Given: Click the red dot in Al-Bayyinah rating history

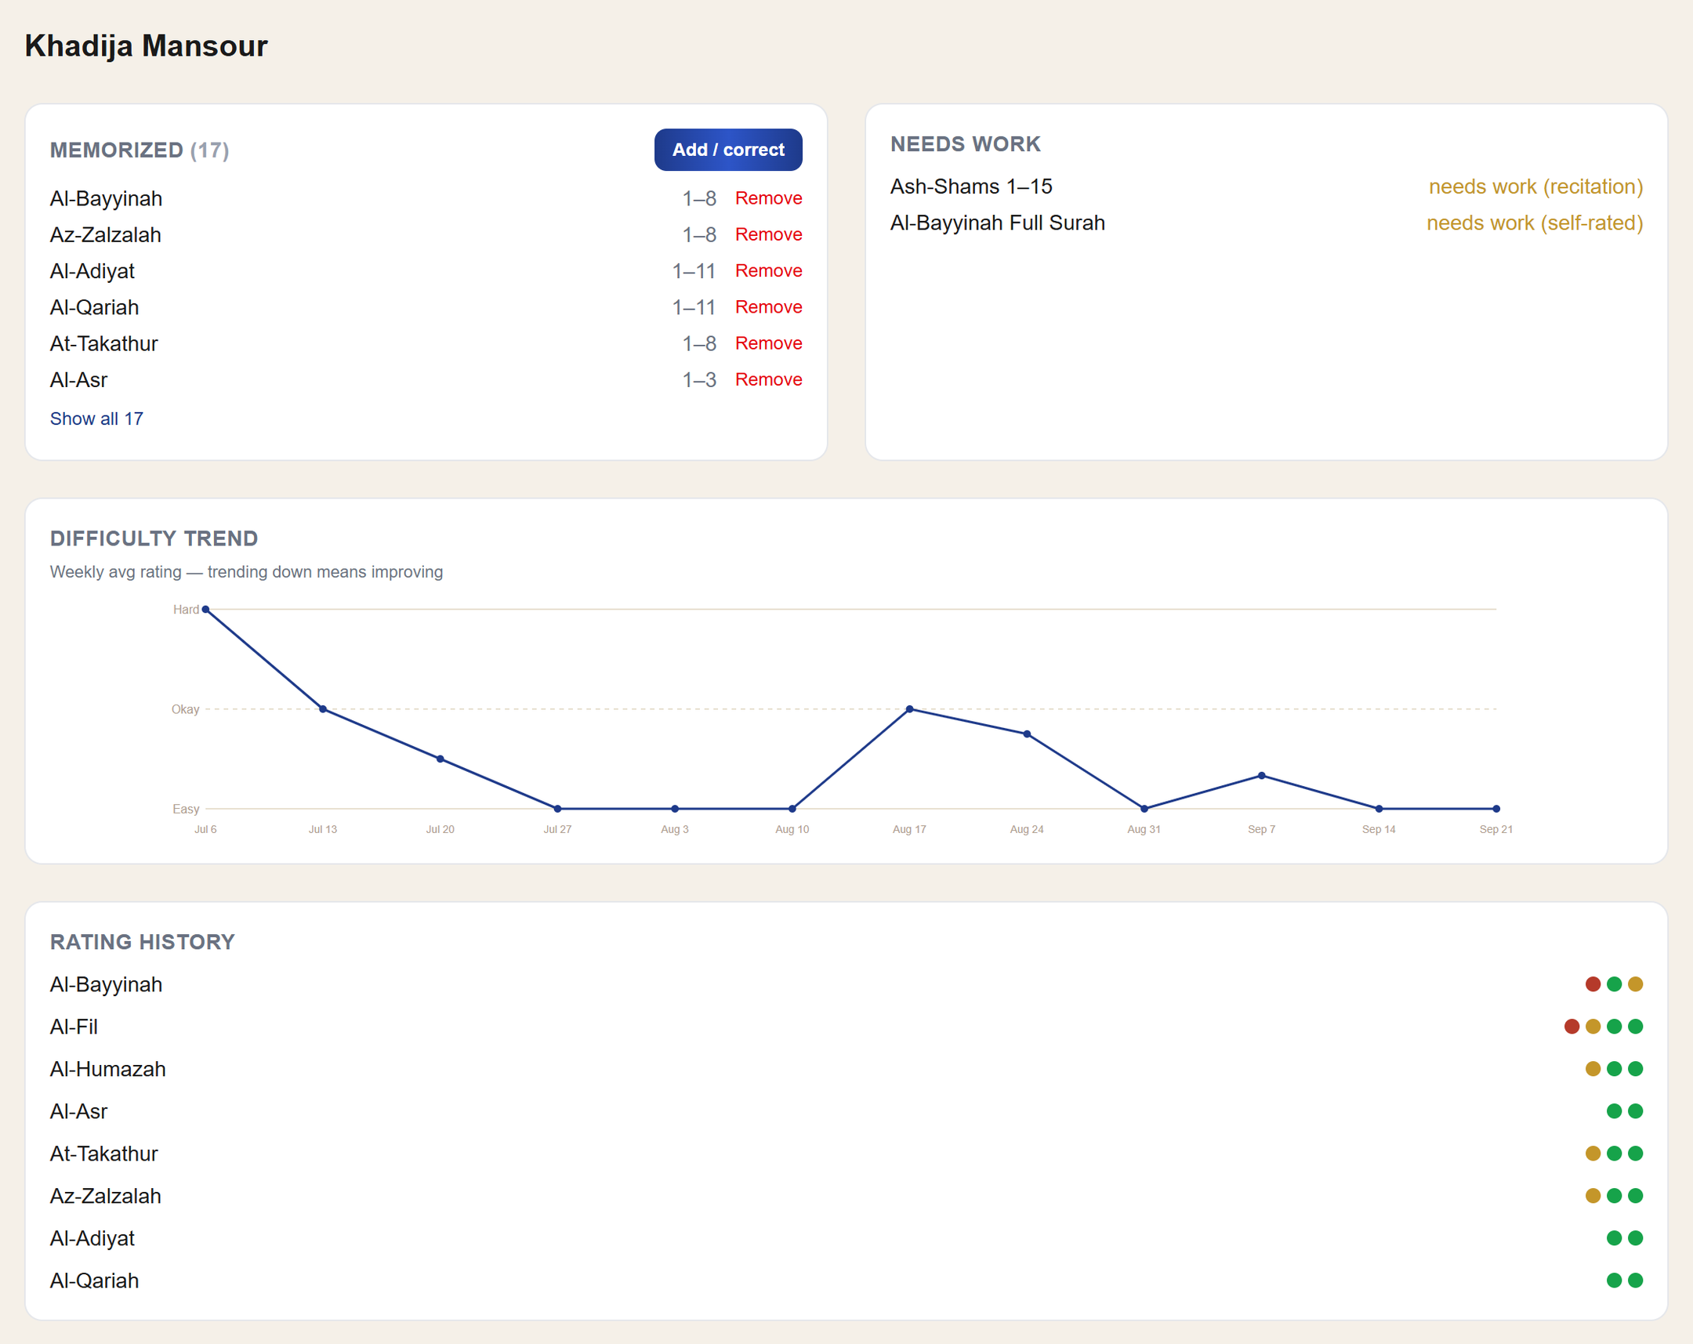Looking at the screenshot, I should coord(1593,984).
